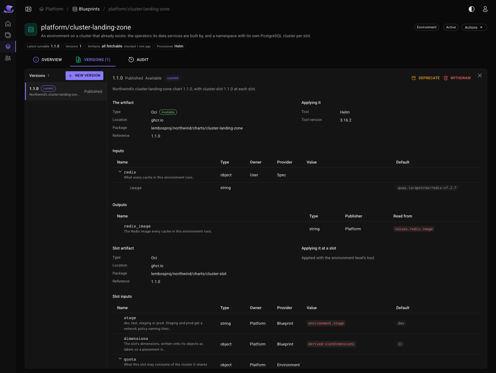Open Home from the sidebar
The image size is (496, 373).
click(x=8, y=24)
